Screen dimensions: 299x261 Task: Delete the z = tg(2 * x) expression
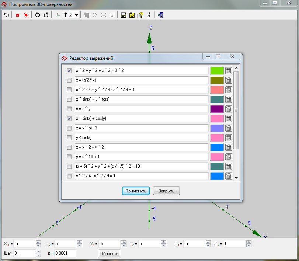229,80
